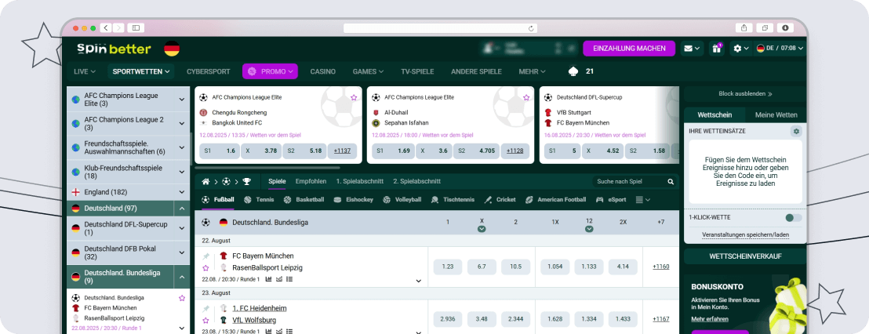Open the MEHR menu
Image resolution: width=869 pixels, height=334 pixels.
pyautogui.click(x=532, y=71)
